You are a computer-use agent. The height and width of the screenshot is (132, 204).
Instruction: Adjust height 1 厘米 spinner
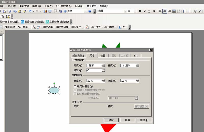103,65
